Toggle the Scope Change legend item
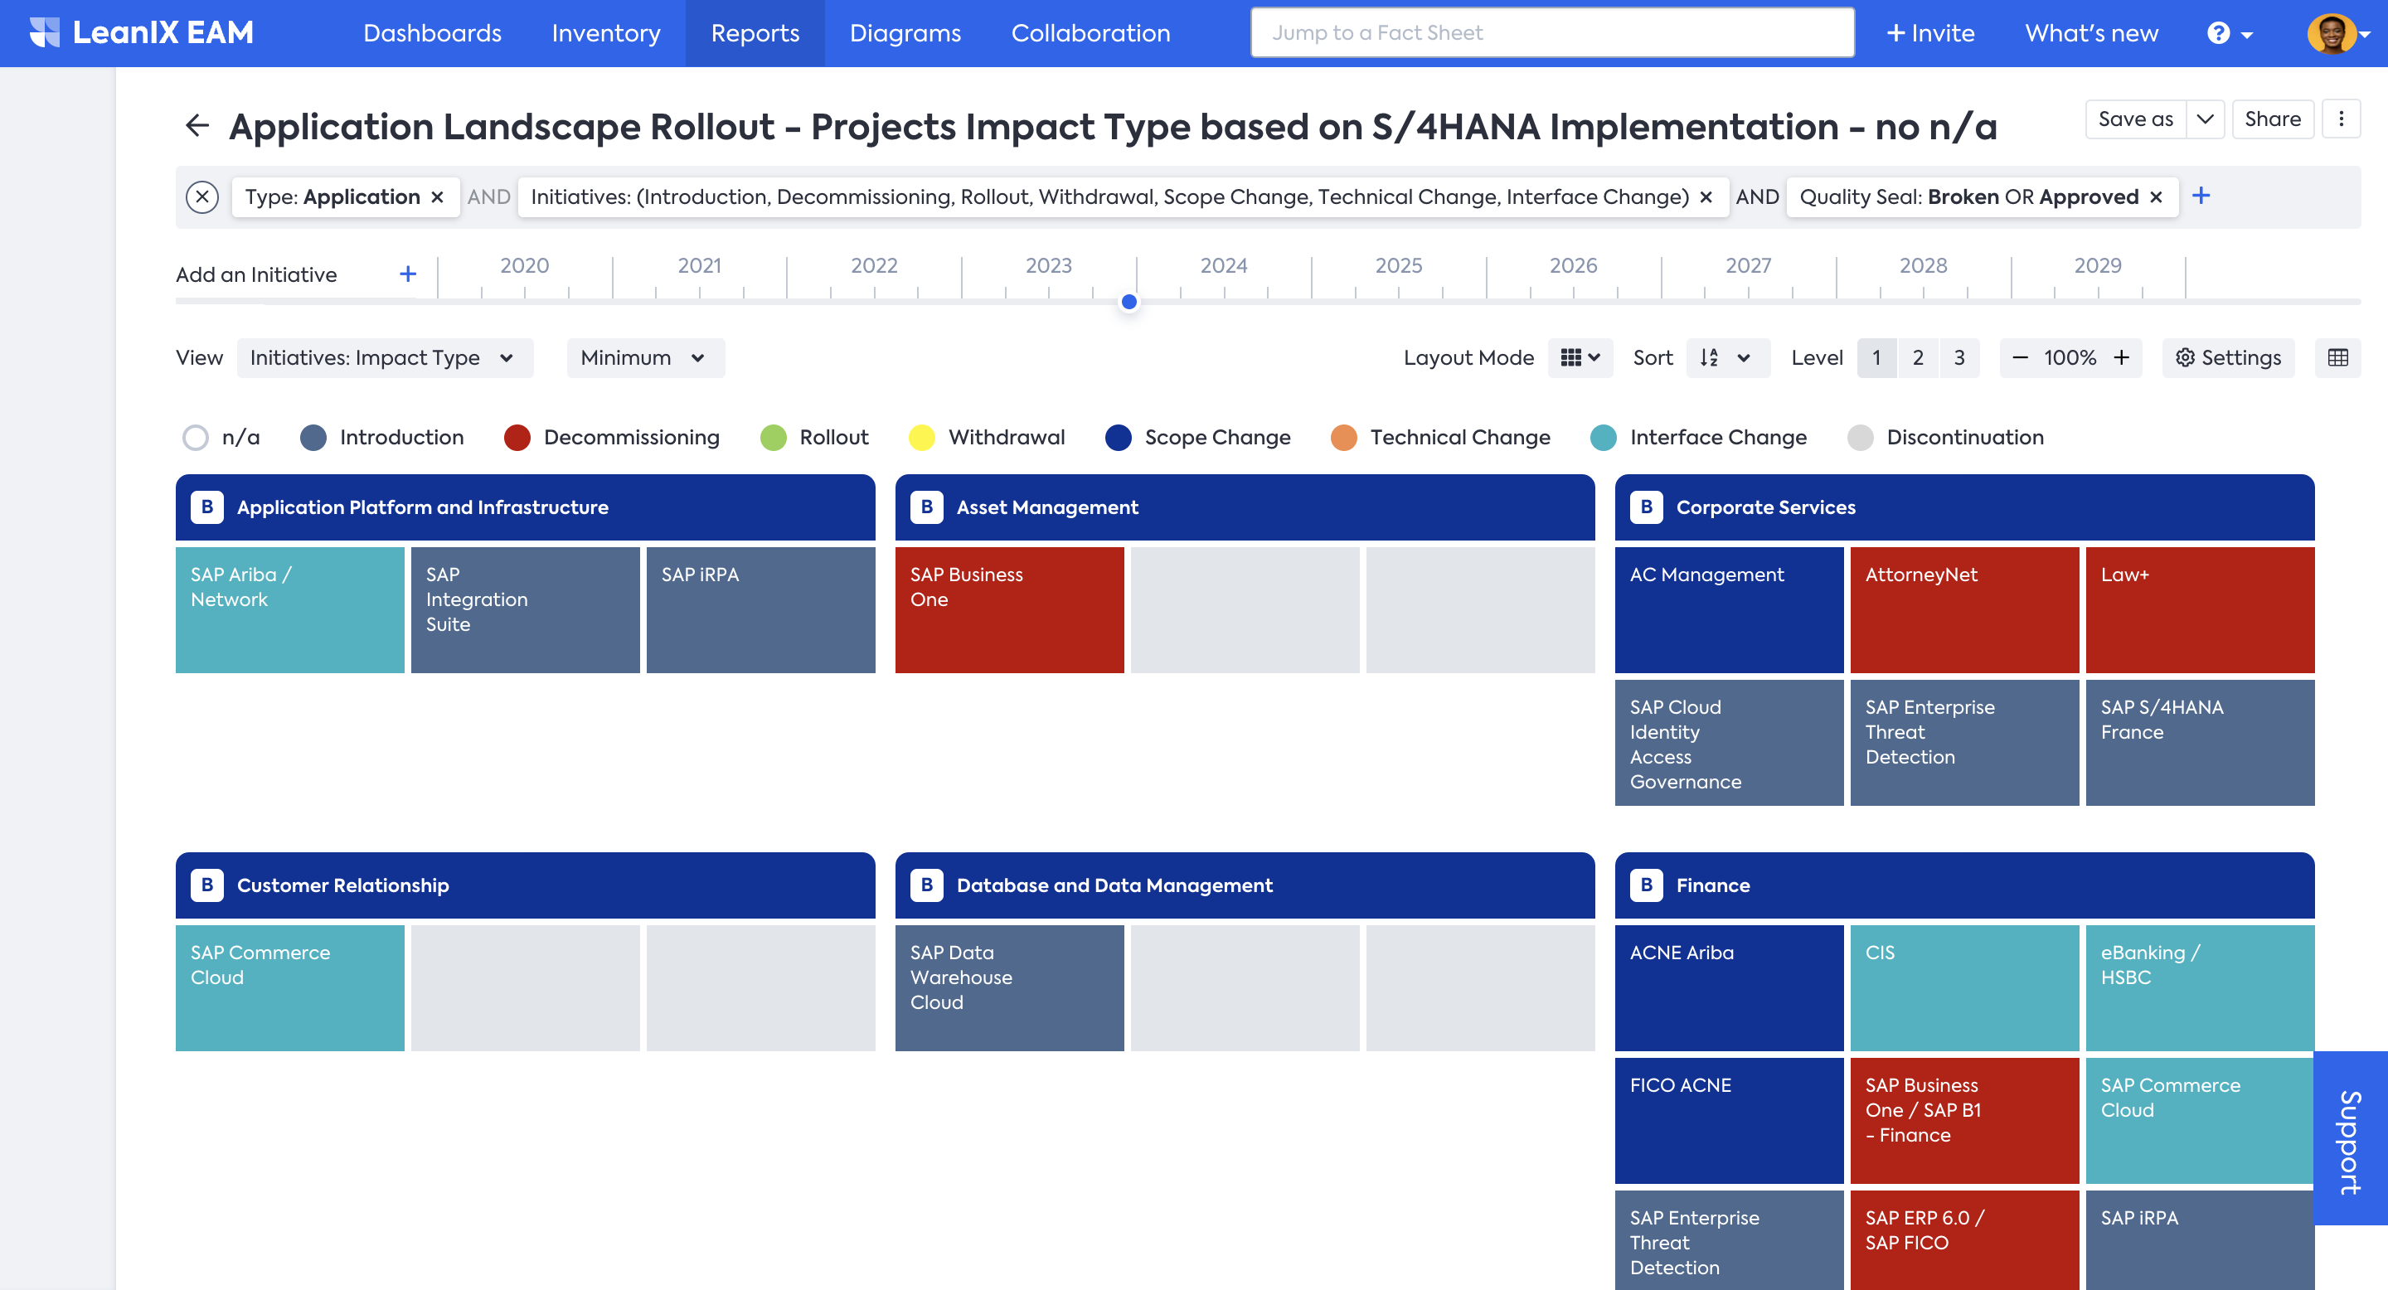 (1197, 438)
